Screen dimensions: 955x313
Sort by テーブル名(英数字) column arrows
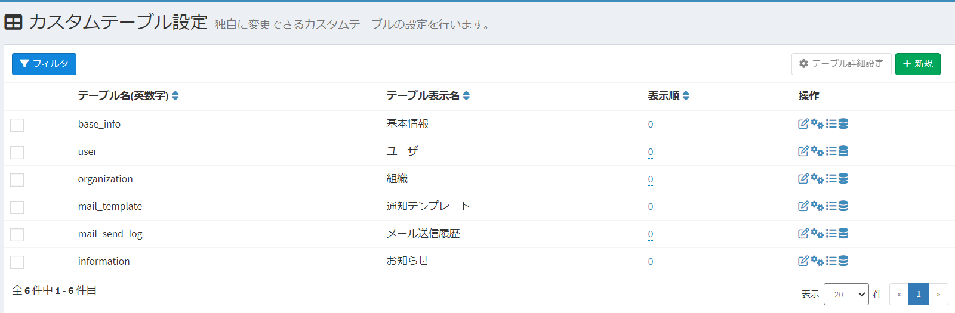(175, 96)
